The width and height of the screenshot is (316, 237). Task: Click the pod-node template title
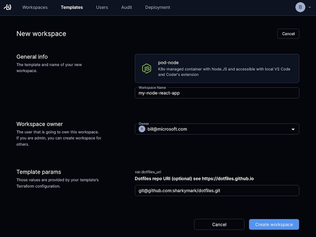pos(168,62)
